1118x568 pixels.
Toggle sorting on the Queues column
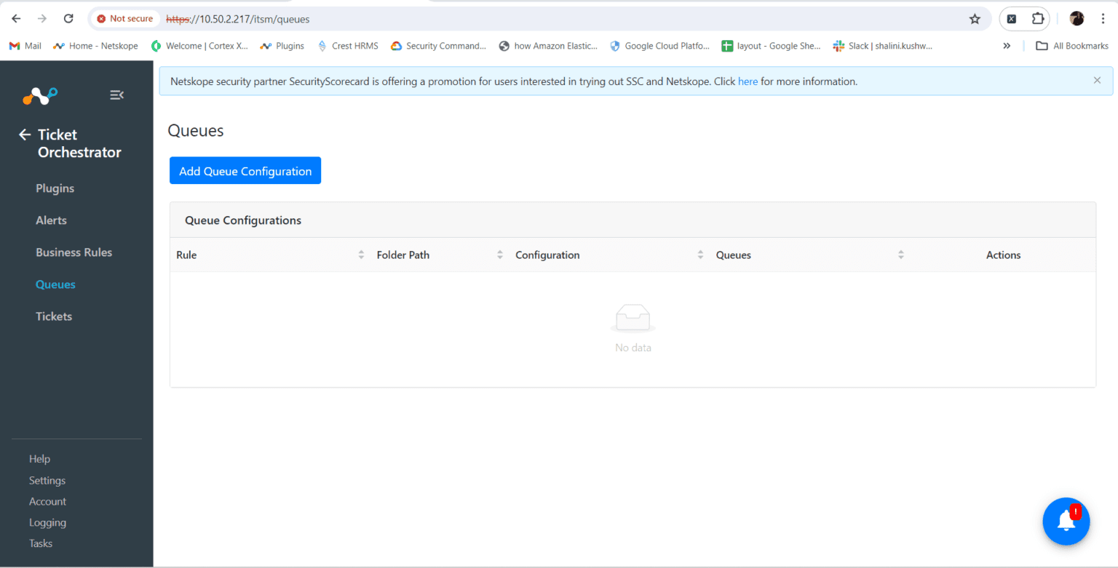pyautogui.click(x=902, y=255)
